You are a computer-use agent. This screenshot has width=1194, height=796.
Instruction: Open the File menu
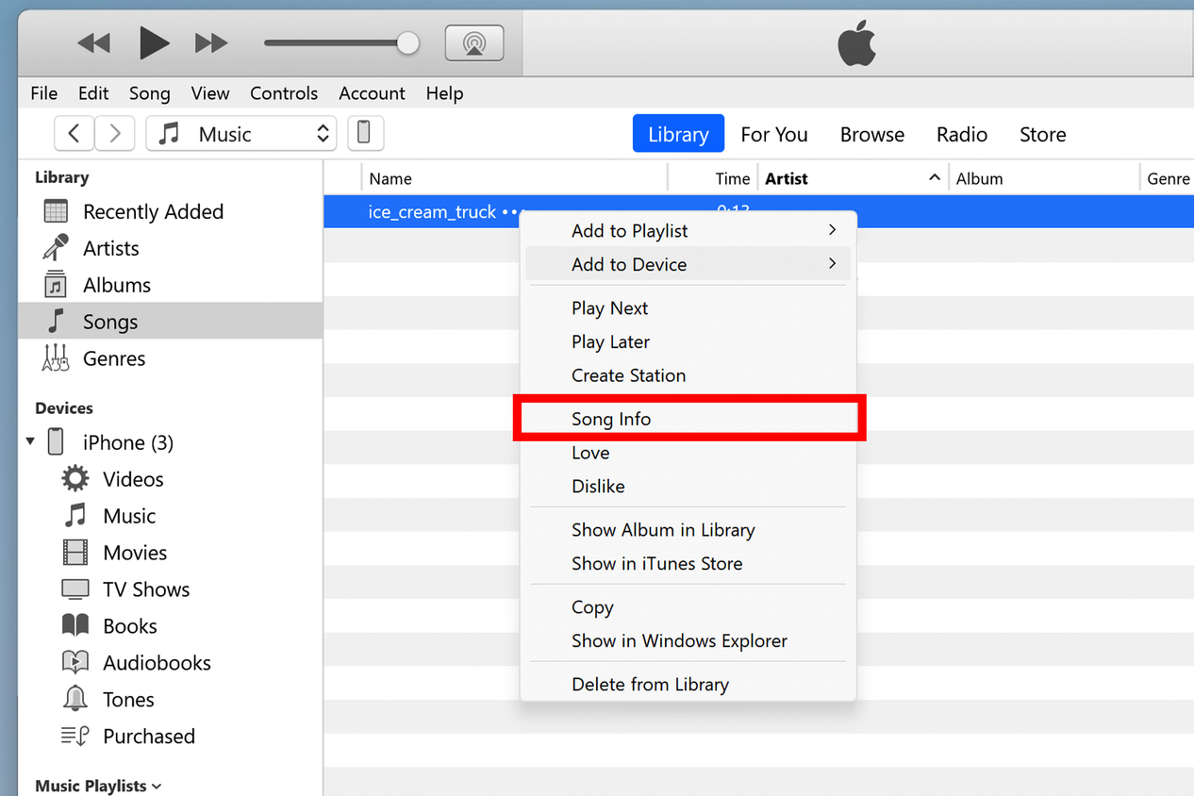(43, 93)
